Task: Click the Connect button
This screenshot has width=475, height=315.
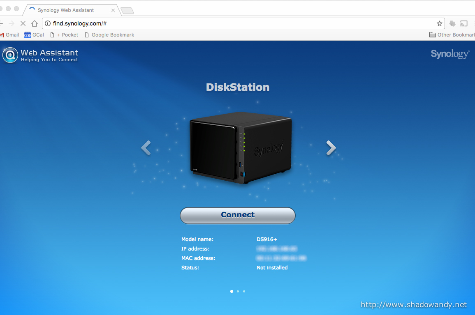Action: [x=238, y=216]
